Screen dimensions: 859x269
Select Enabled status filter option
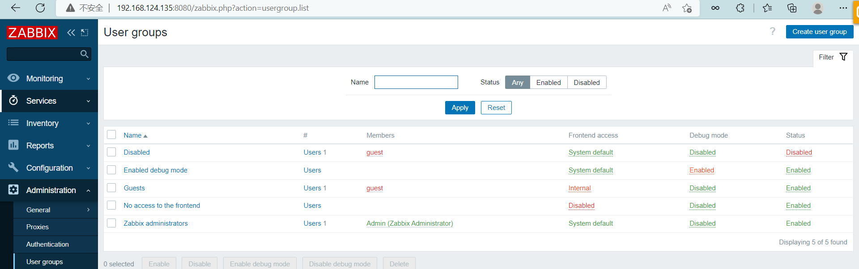pyautogui.click(x=549, y=82)
